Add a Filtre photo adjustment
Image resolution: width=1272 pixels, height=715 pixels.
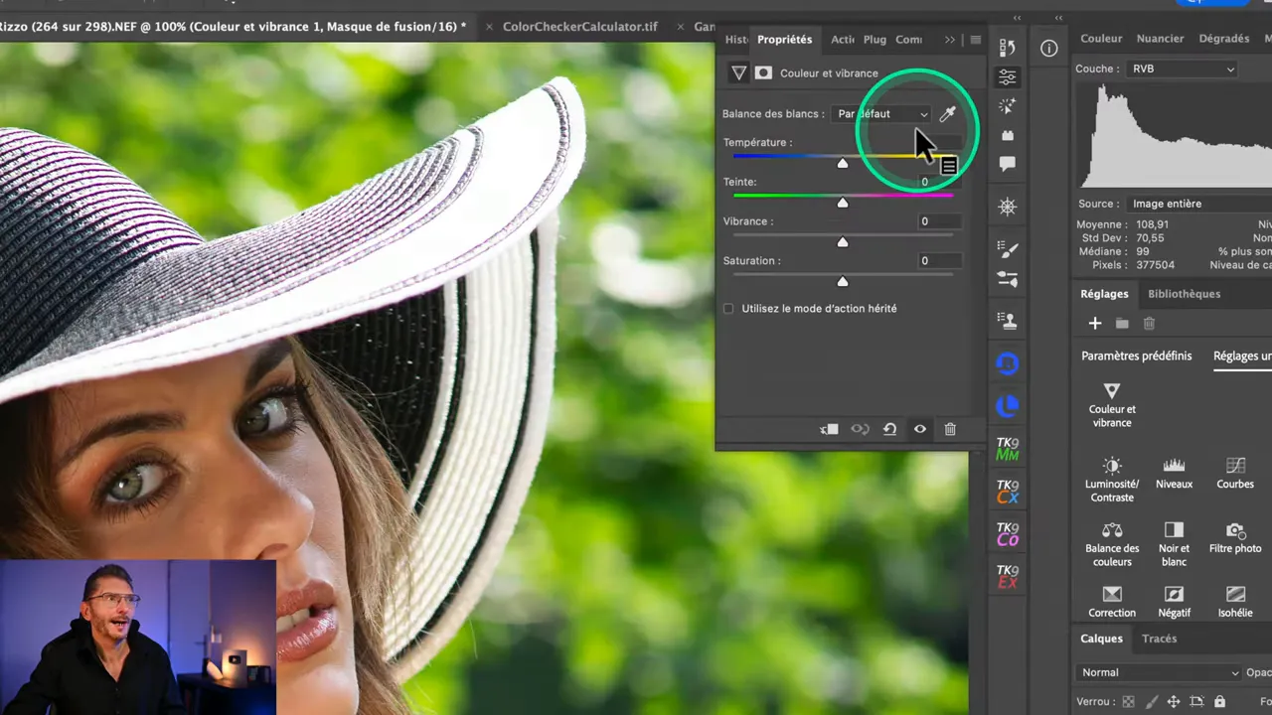(1235, 539)
